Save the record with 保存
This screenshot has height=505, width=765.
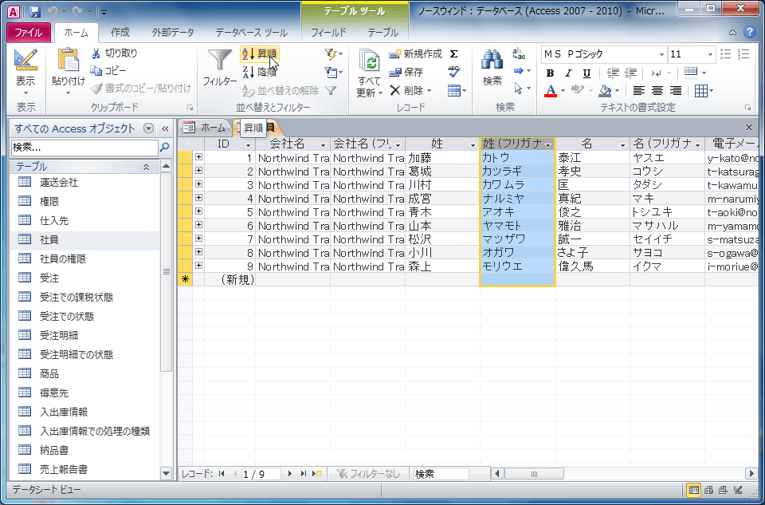point(406,73)
